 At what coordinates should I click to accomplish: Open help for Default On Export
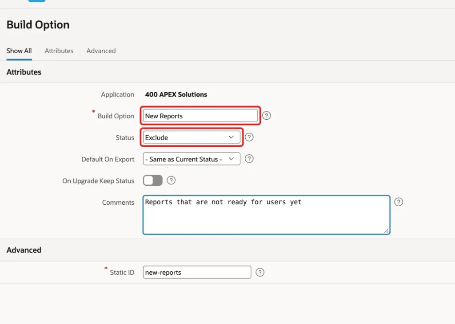249,159
